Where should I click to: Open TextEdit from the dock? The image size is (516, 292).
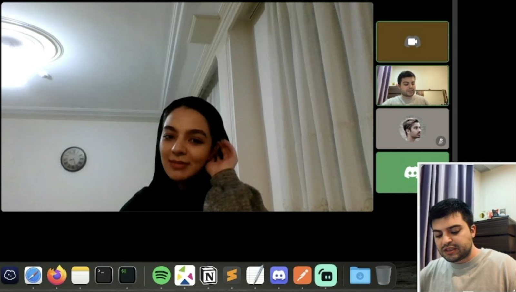[x=255, y=275]
